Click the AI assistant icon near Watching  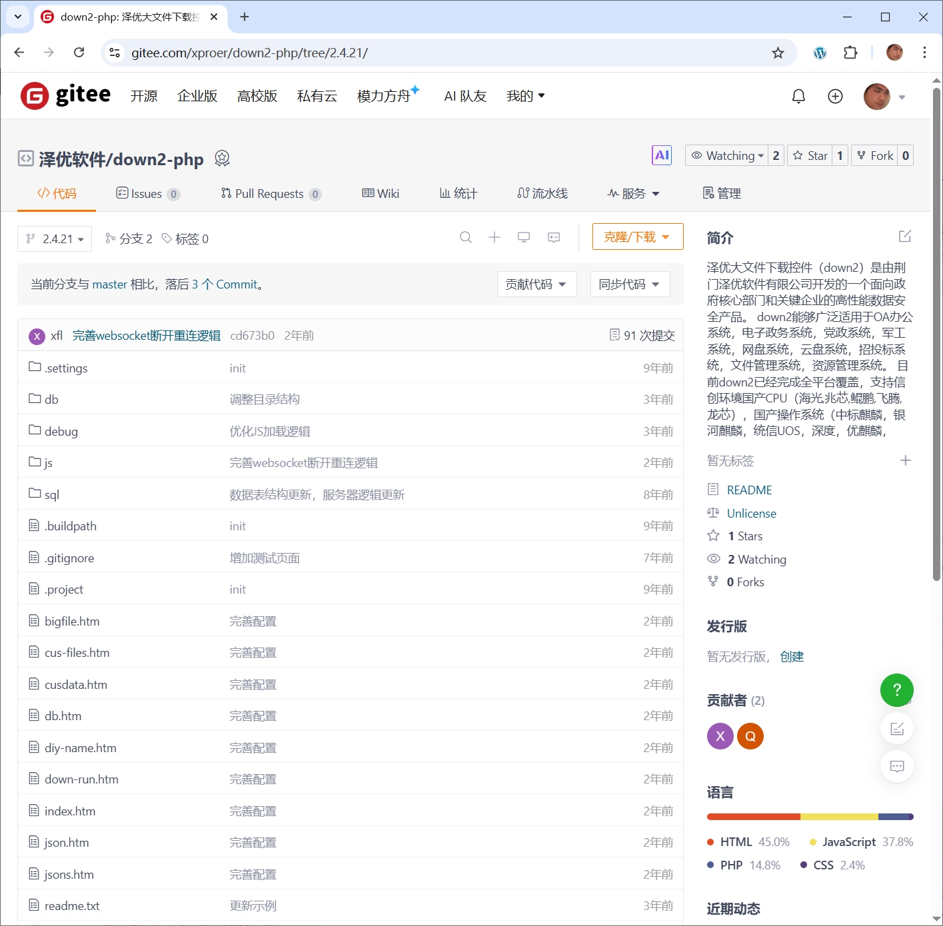click(x=661, y=155)
